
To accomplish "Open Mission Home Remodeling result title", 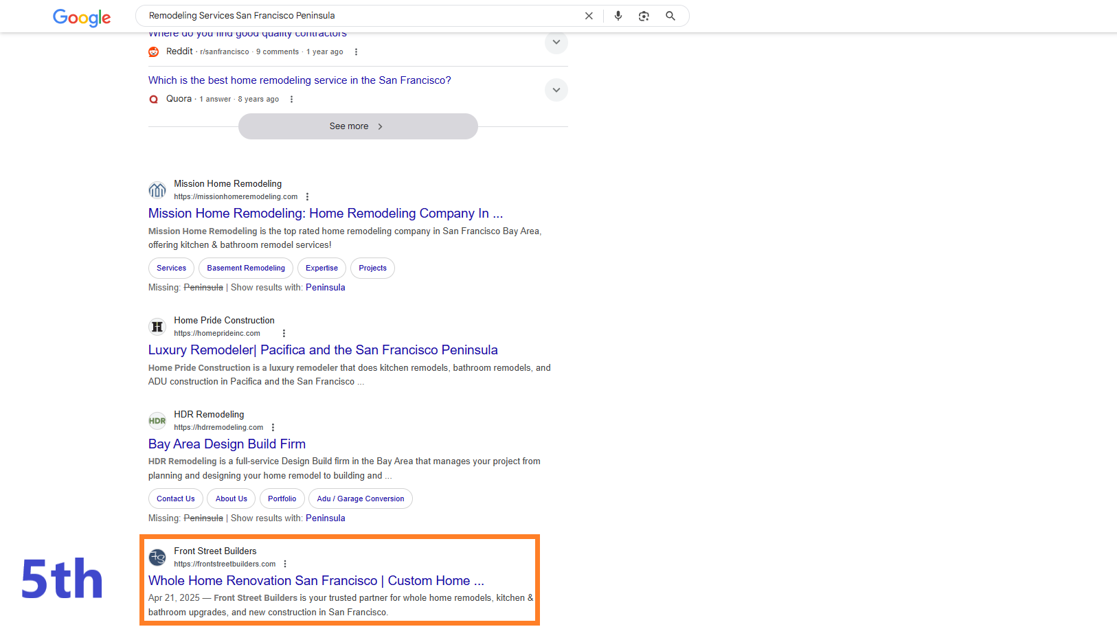I will click(x=326, y=214).
